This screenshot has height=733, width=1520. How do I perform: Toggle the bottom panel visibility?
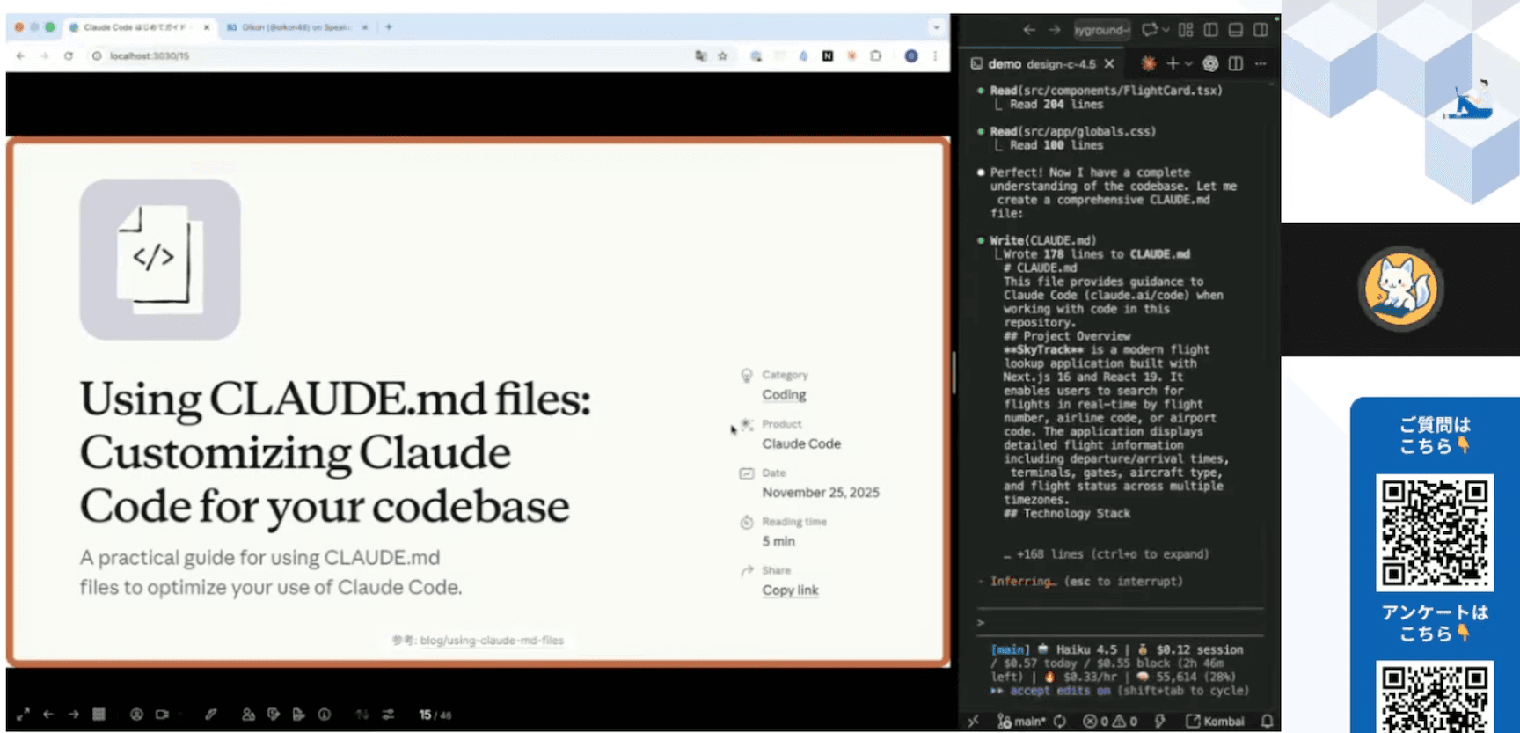coord(1235,30)
